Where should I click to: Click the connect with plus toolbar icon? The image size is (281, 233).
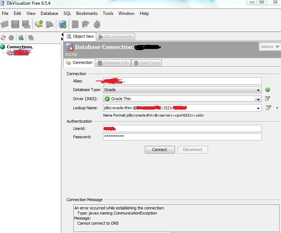pyautogui.click(x=39, y=24)
